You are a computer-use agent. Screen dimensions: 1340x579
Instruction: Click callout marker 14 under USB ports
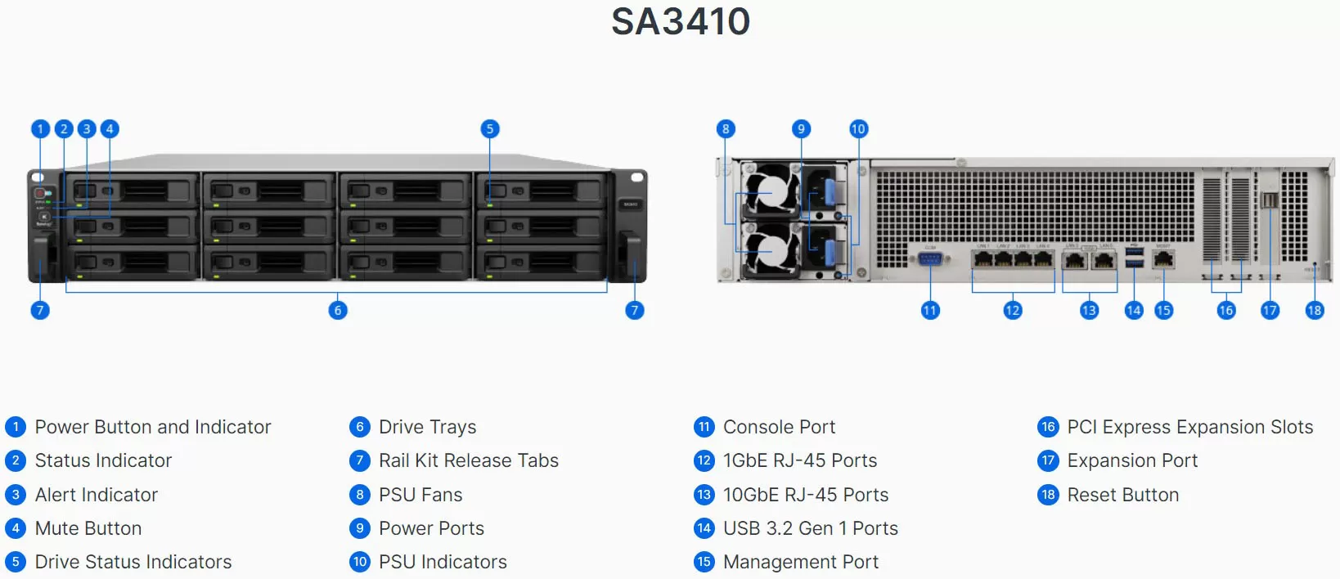tap(1134, 311)
